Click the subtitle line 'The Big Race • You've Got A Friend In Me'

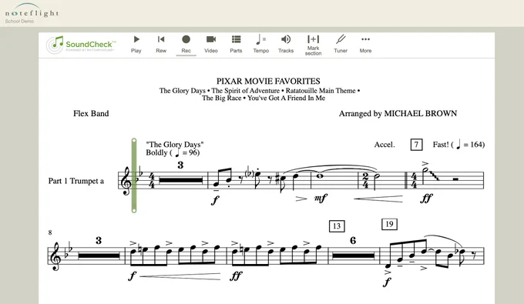tap(264, 98)
